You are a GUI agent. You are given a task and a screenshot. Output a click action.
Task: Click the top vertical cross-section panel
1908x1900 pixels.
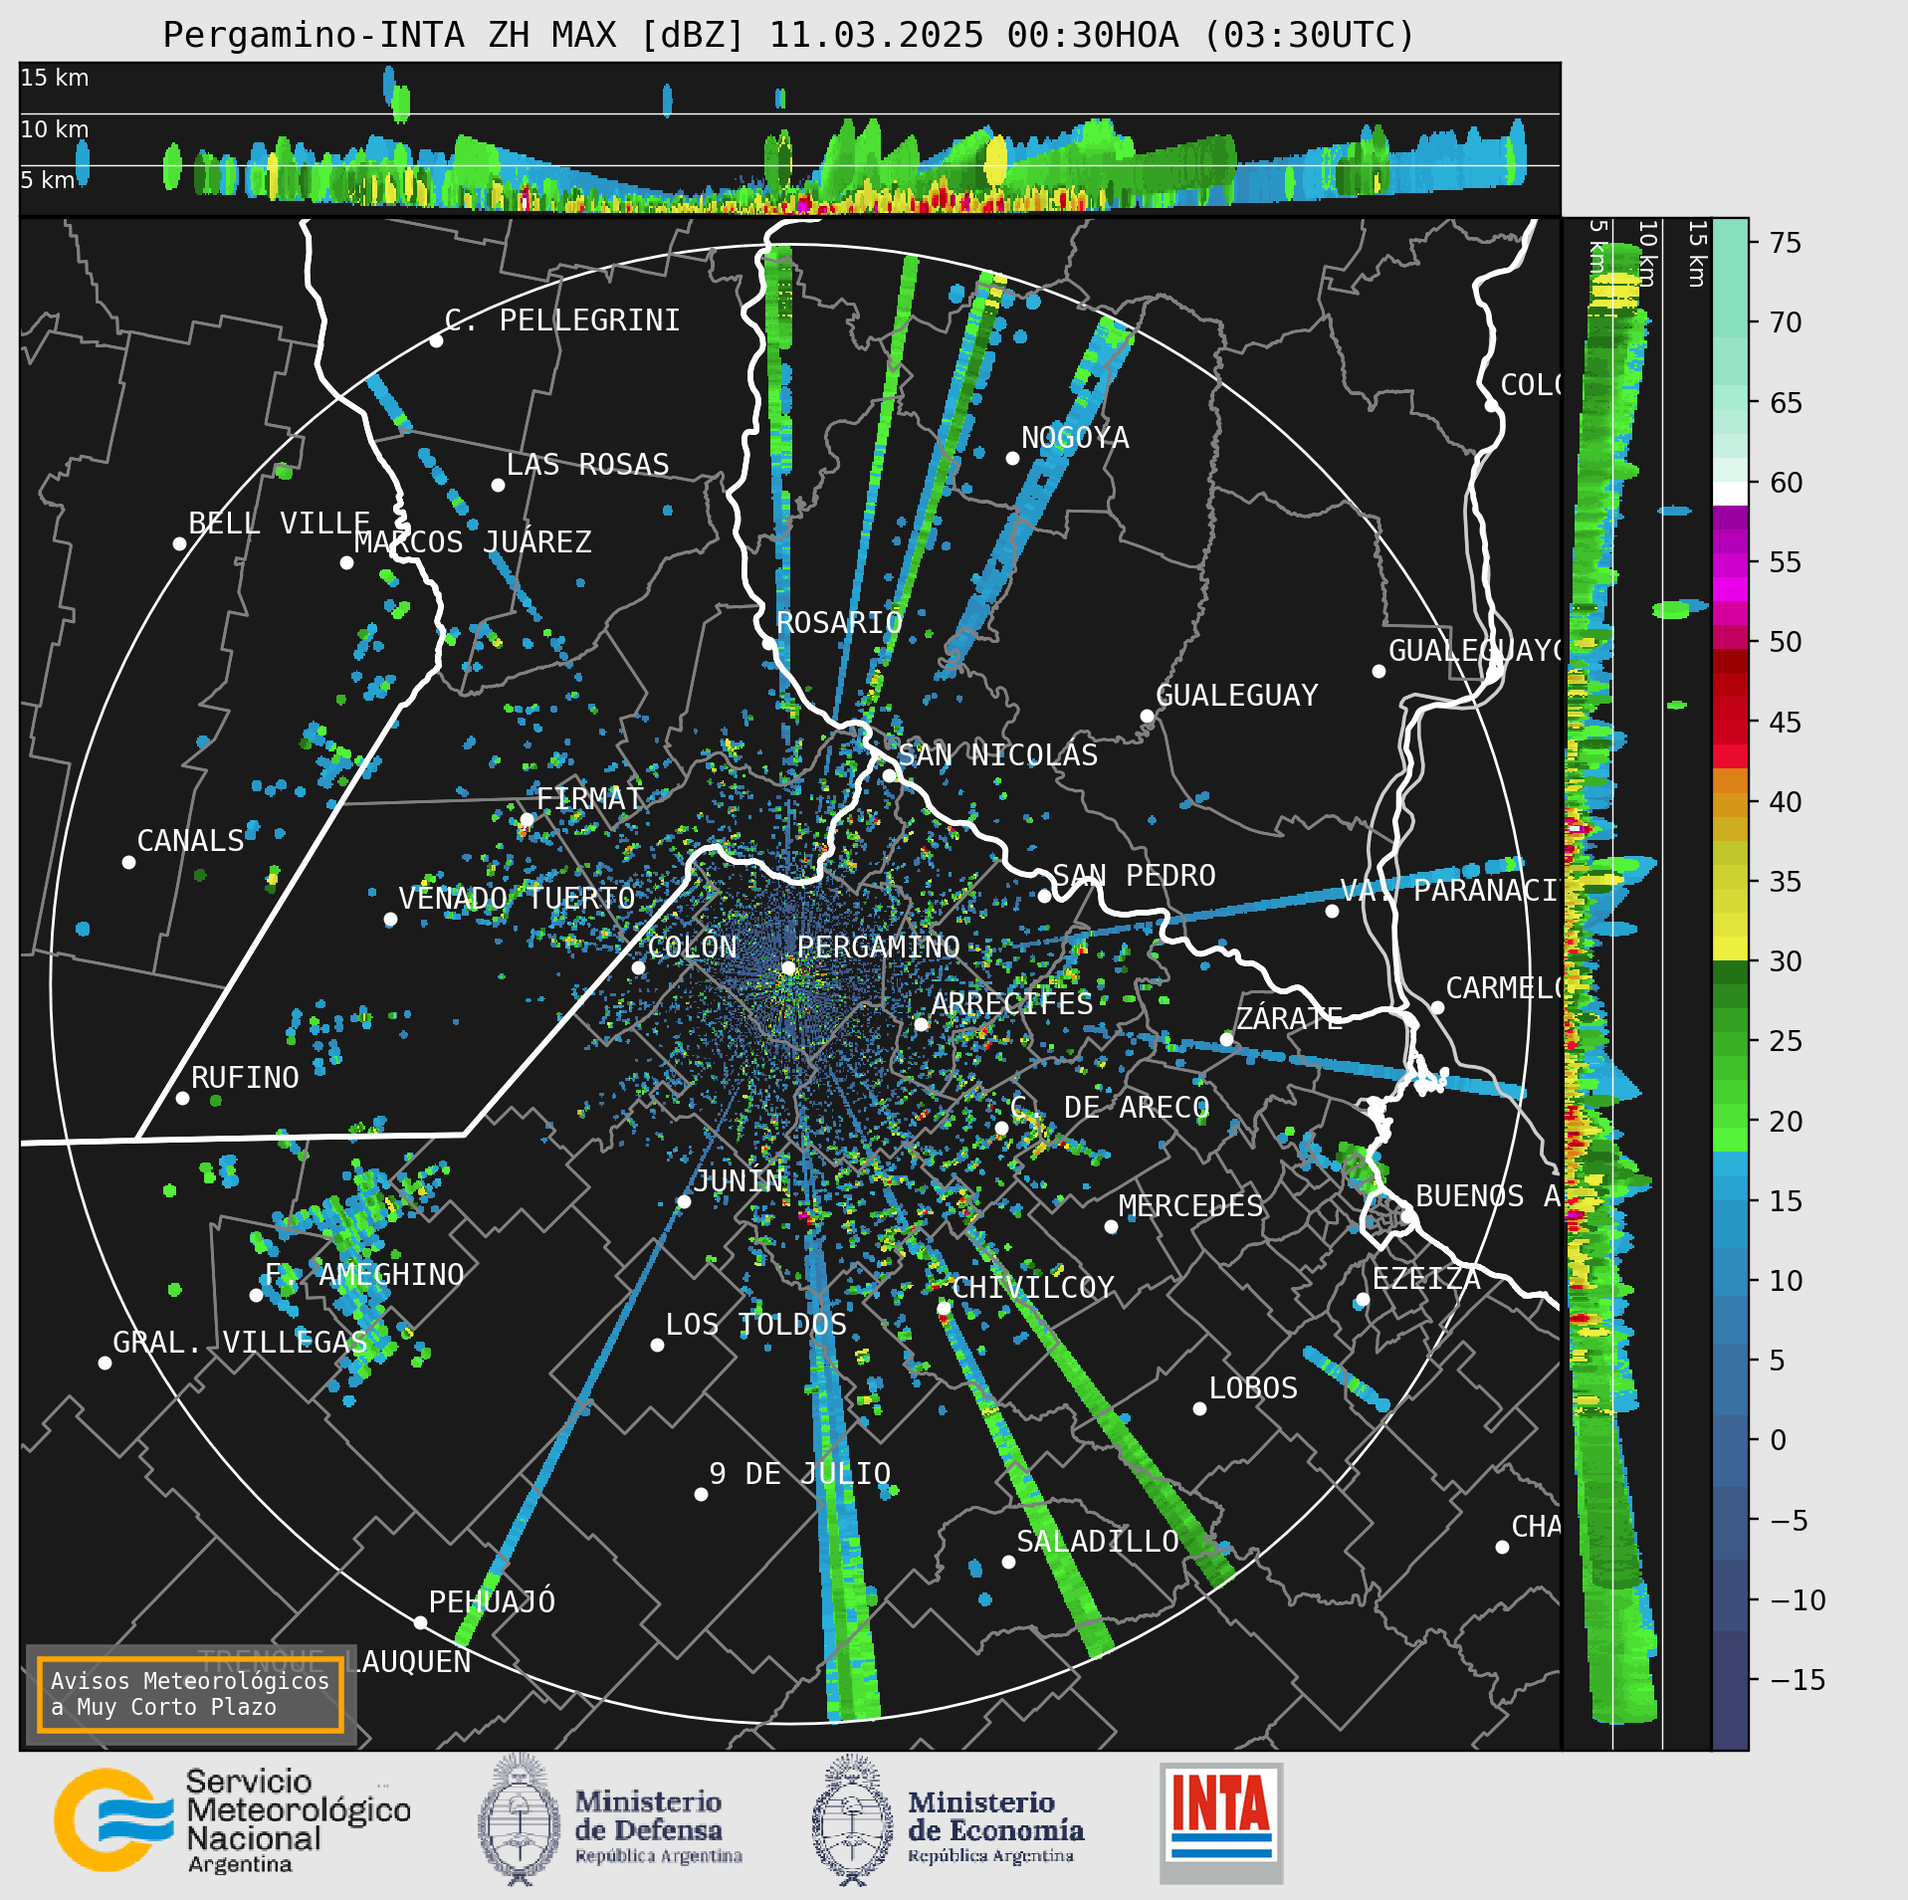(x=789, y=139)
